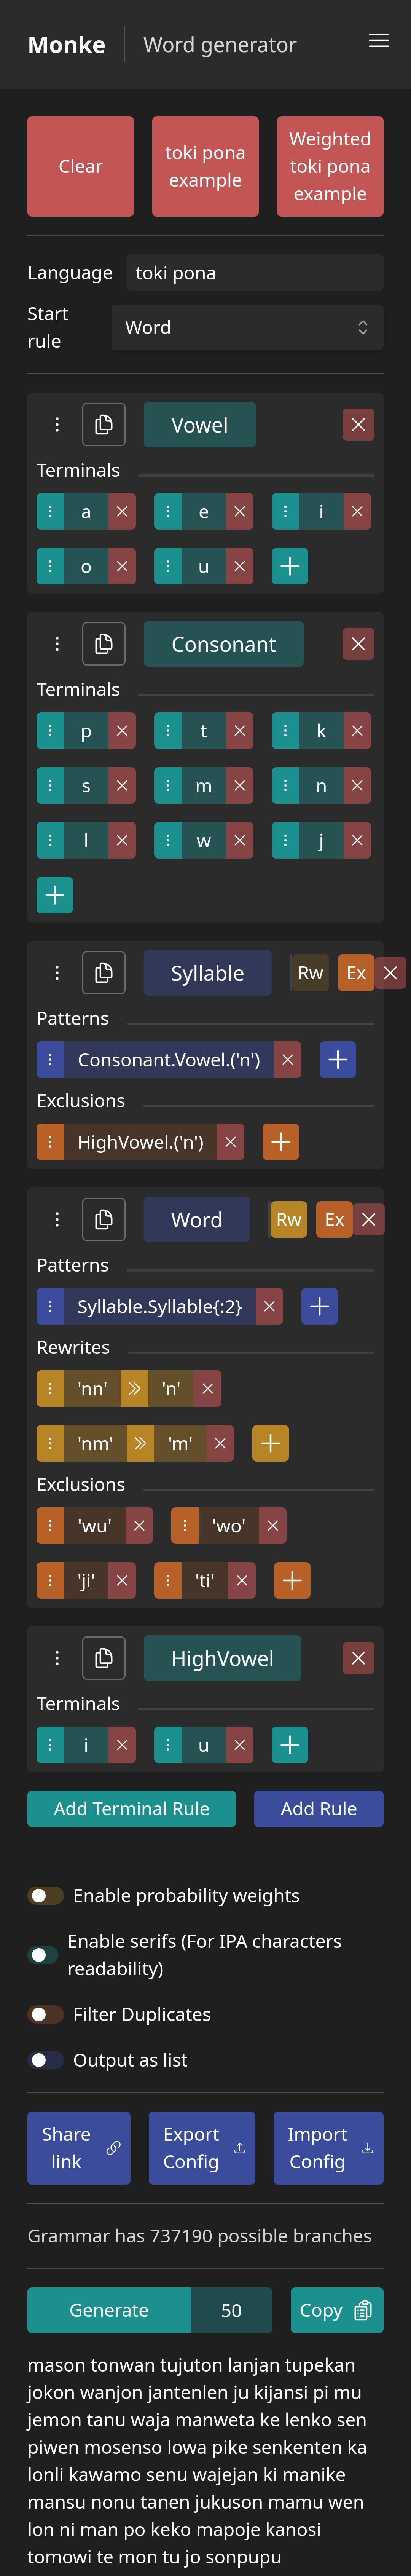This screenshot has width=411, height=2576.
Task: Remove terminal 'k' from Consonant
Action: coord(357,731)
